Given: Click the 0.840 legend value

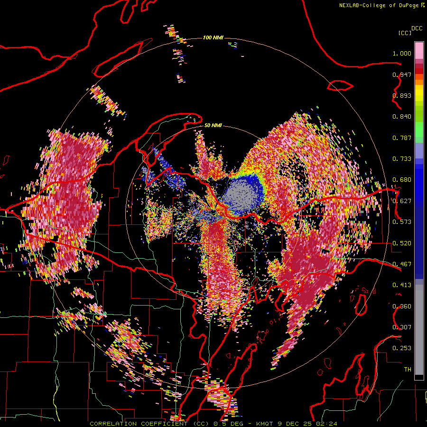Looking at the screenshot, I should [x=402, y=117].
